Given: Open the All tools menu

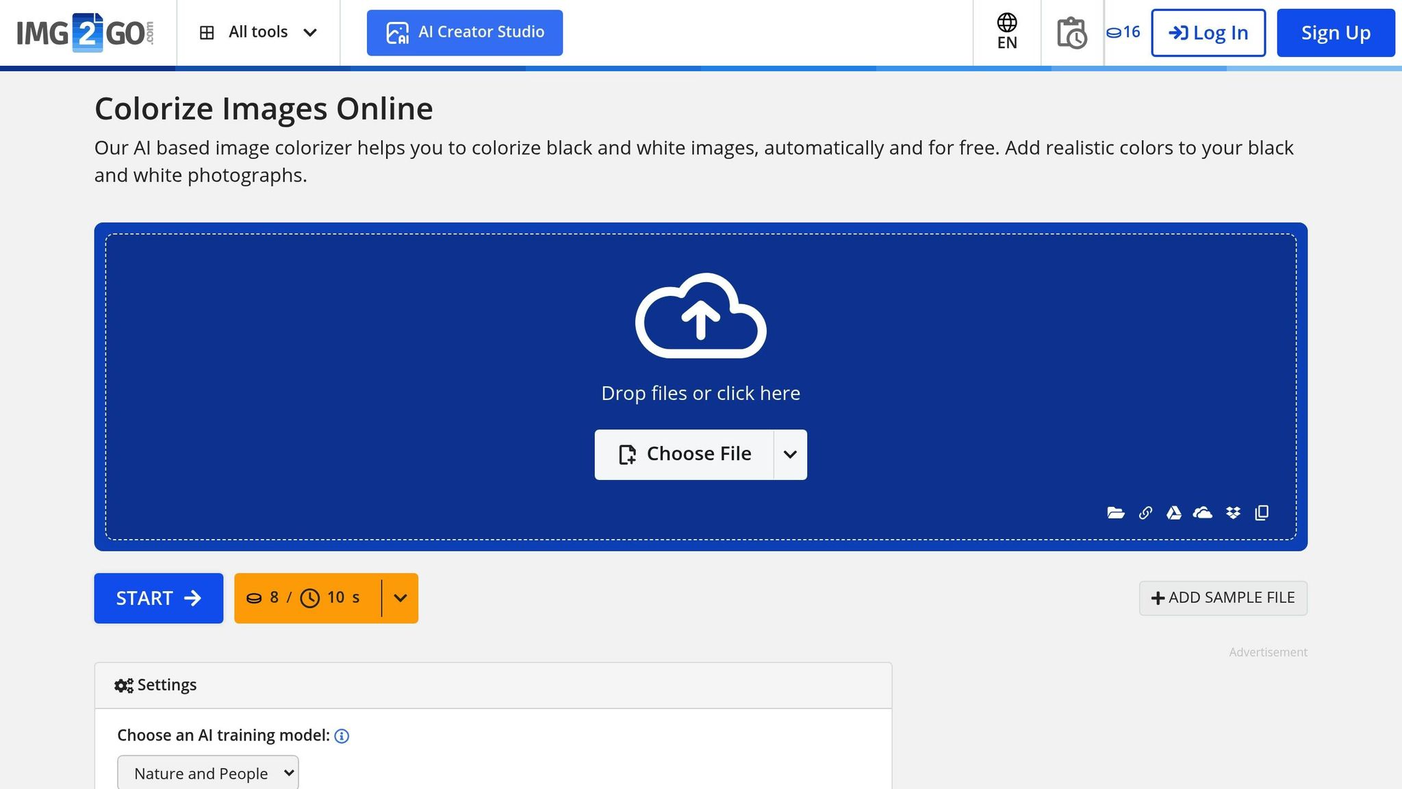Looking at the screenshot, I should (x=258, y=32).
